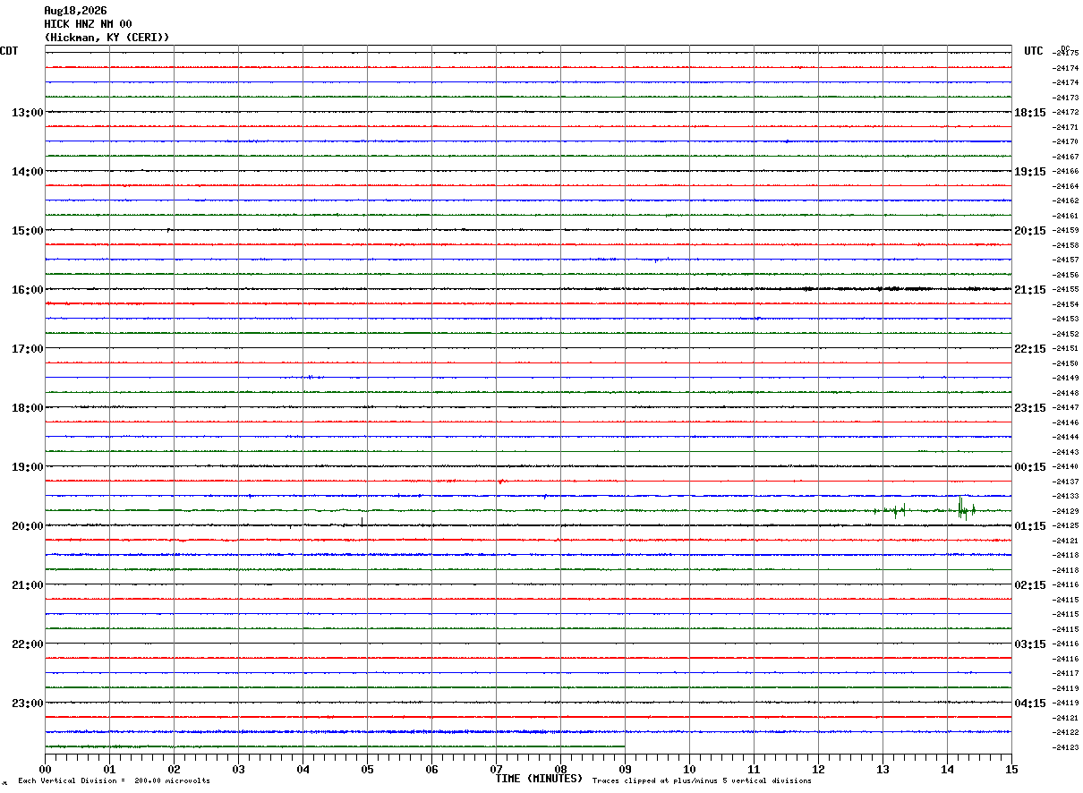Click the black spike near minute 05
The width and height of the screenshot is (1083, 793).
tap(362, 522)
